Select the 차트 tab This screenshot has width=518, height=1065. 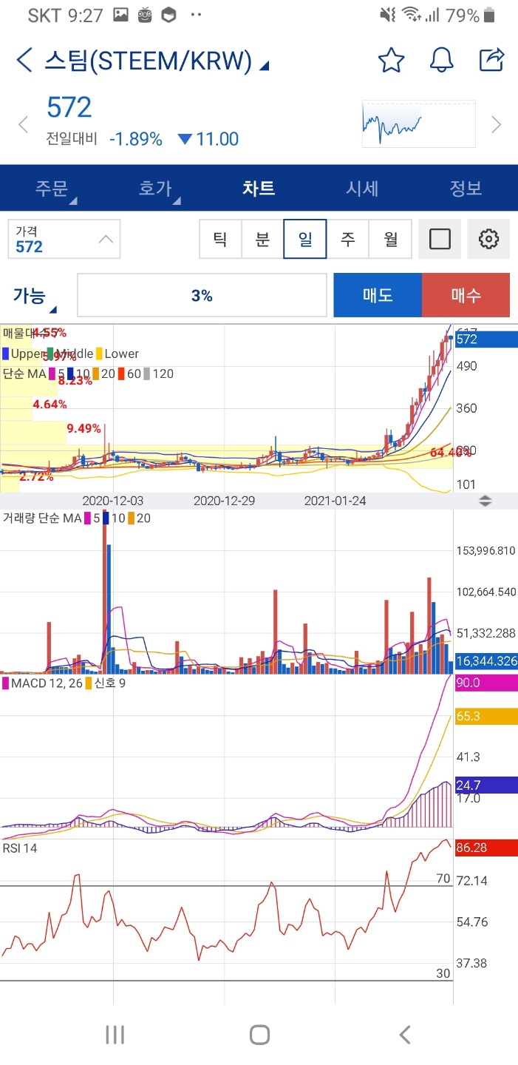[x=259, y=188]
